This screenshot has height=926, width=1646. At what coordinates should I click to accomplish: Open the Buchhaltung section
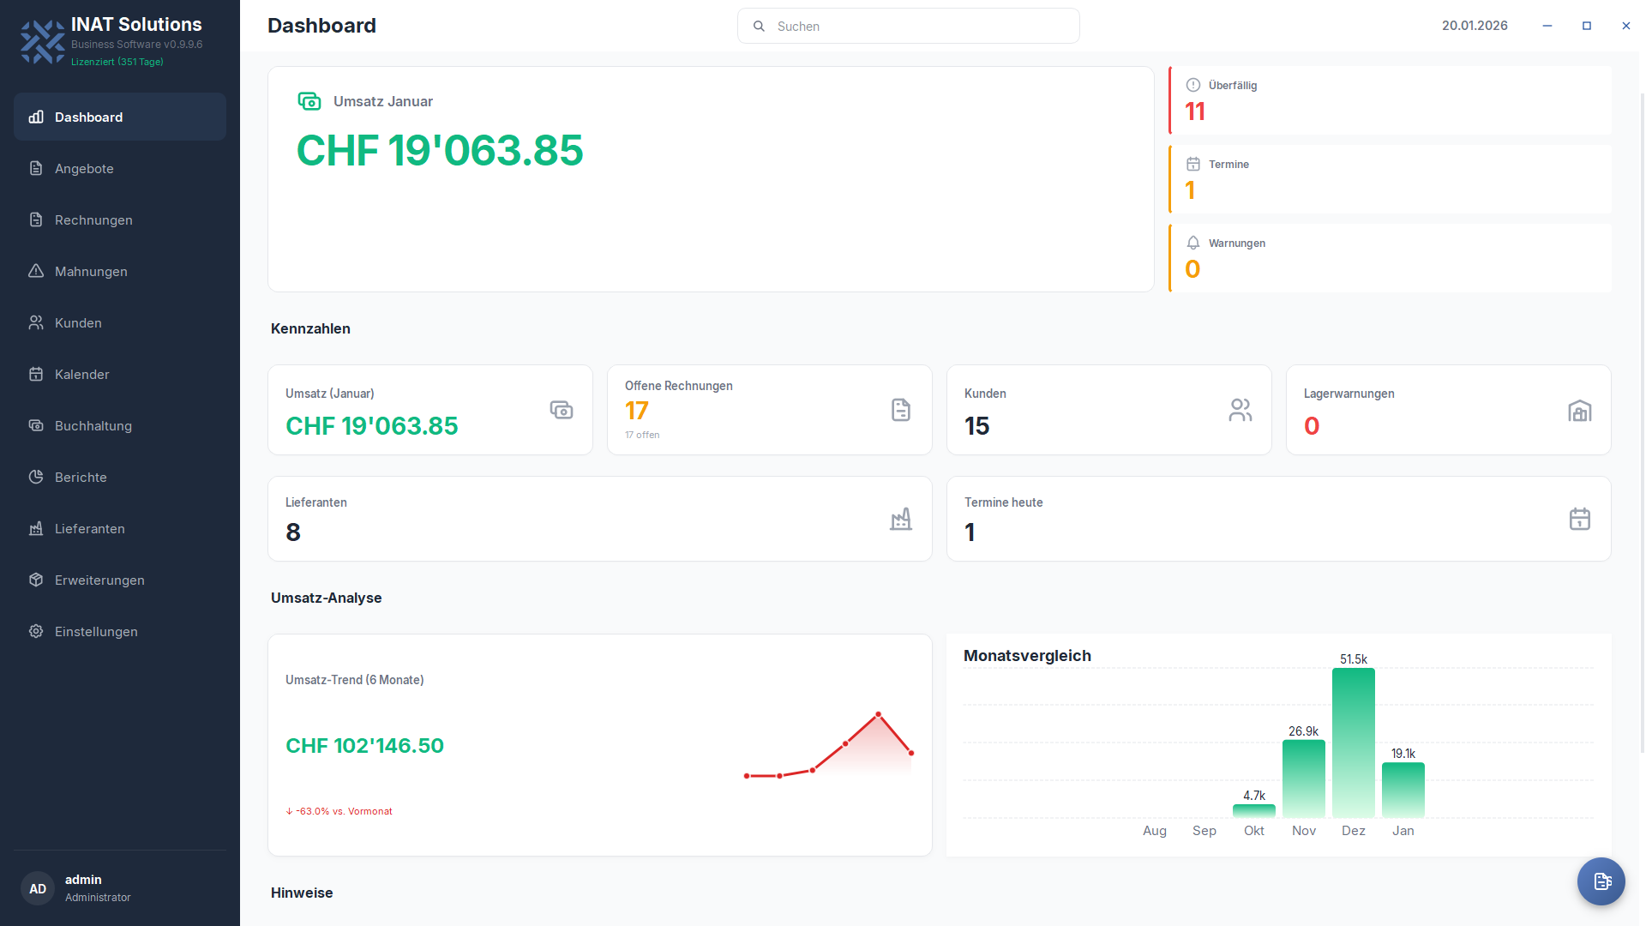(x=92, y=425)
